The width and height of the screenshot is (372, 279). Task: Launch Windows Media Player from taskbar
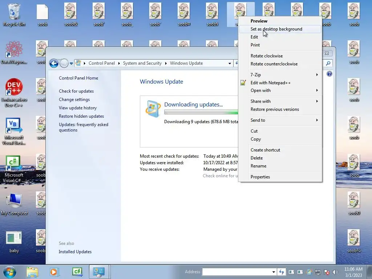pyautogui.click(x=54, y=272)
